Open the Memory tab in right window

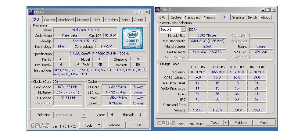pyautogui.click(x=210, y=17)
